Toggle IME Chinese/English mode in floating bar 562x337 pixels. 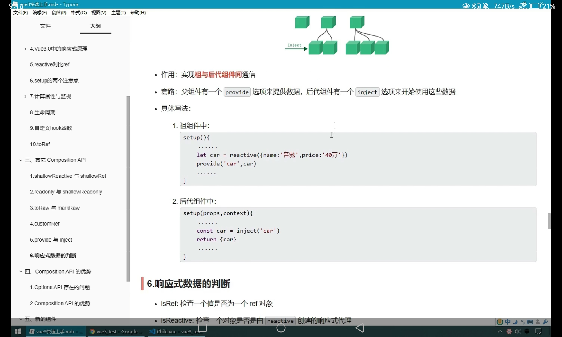pyautogui.click(x=508, y=322)
